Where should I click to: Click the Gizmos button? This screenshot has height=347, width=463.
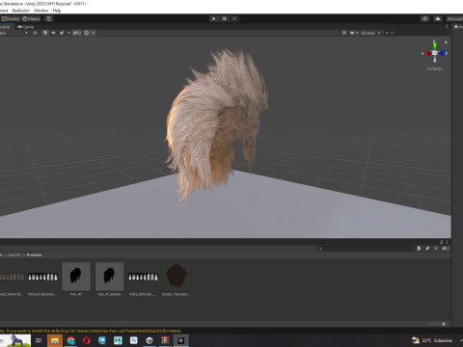[x=368, y=33]
